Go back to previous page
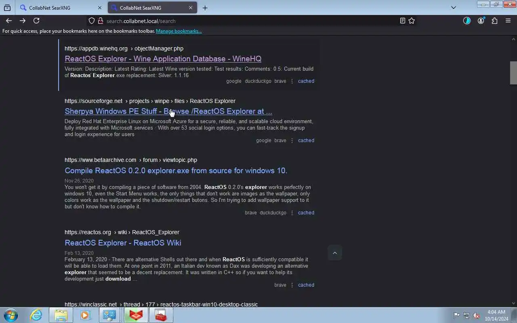The width and height of the screenshot is (517, 323). click(9, 21)
